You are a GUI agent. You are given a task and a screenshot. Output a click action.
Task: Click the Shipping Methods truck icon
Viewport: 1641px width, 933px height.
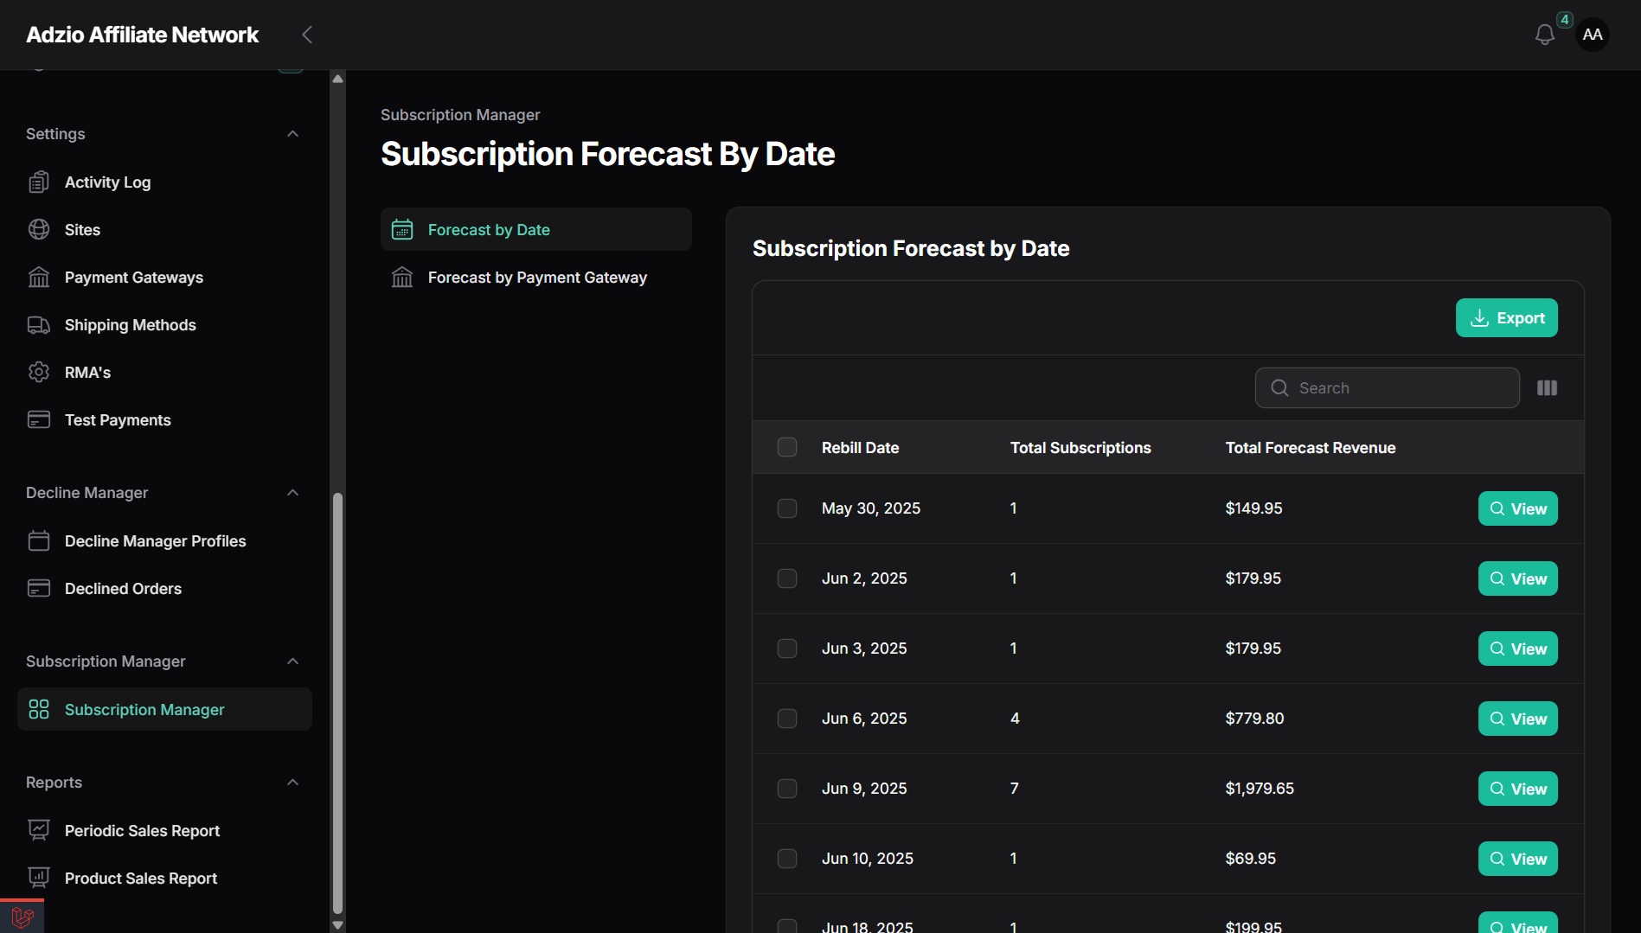[39, 325]
